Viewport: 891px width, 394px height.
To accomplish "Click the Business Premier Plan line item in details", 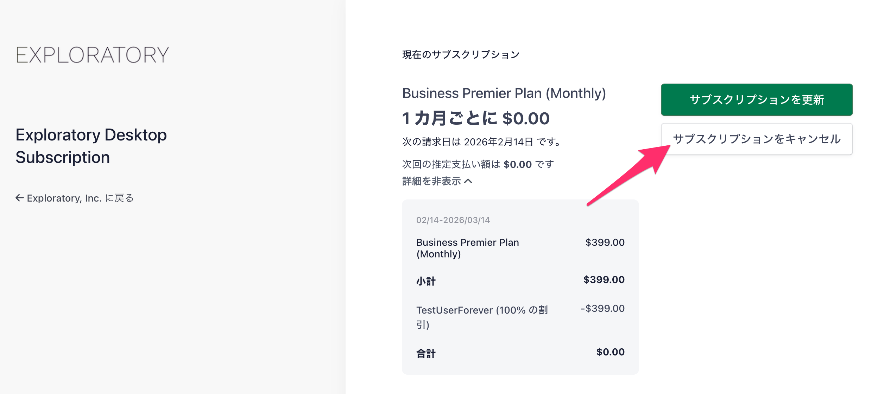I will (x=467, y=248).
